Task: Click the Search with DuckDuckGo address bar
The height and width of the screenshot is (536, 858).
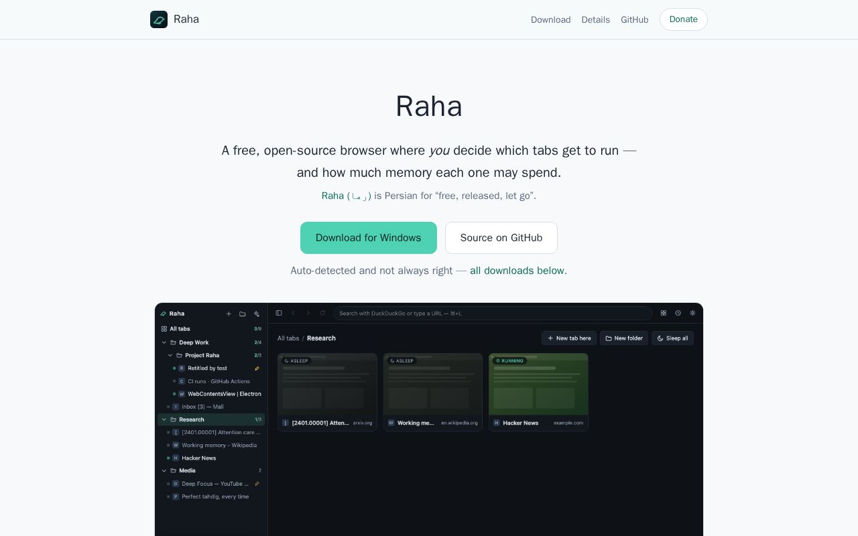Action: [x=493, y=313]
